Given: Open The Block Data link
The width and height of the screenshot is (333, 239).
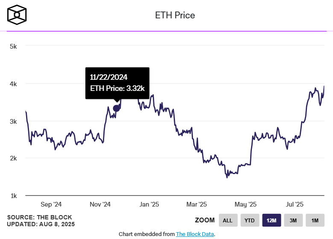Looking at the screenshot, I should [x=194, y=234].
